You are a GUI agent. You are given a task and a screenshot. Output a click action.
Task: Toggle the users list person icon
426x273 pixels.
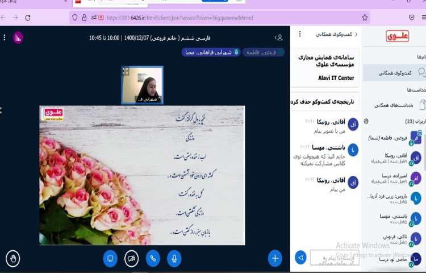[279, 38]
